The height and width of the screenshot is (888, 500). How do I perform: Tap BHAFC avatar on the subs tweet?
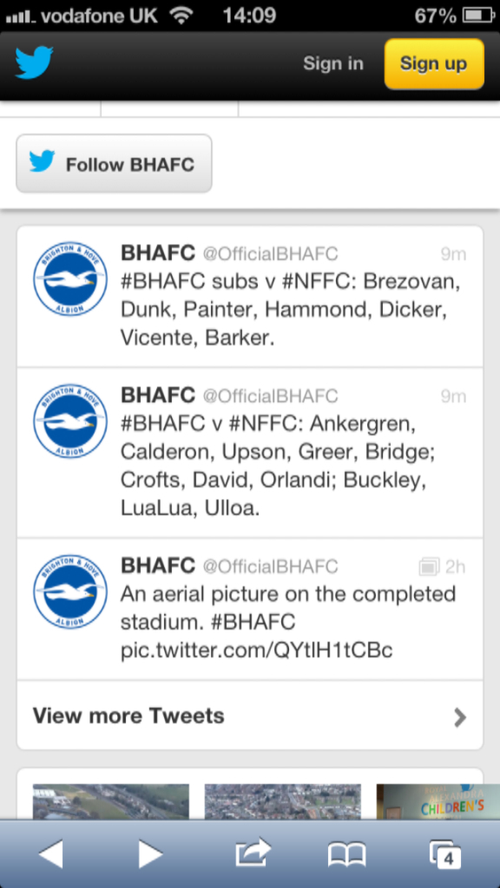click(70, 278)
